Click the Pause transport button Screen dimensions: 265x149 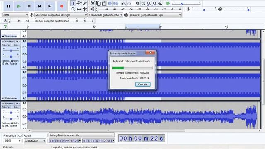point(8,6)
